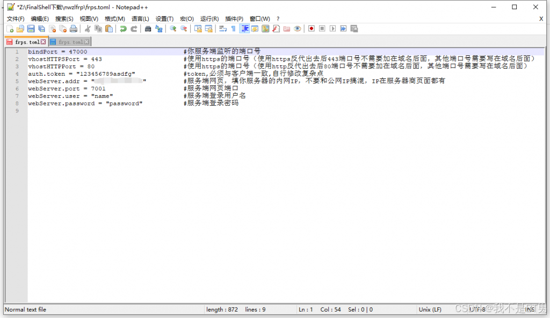Undo the last edit with green arrow
Image resolution: width=550 pixels, height=318 pixels.
click(123, 29)
